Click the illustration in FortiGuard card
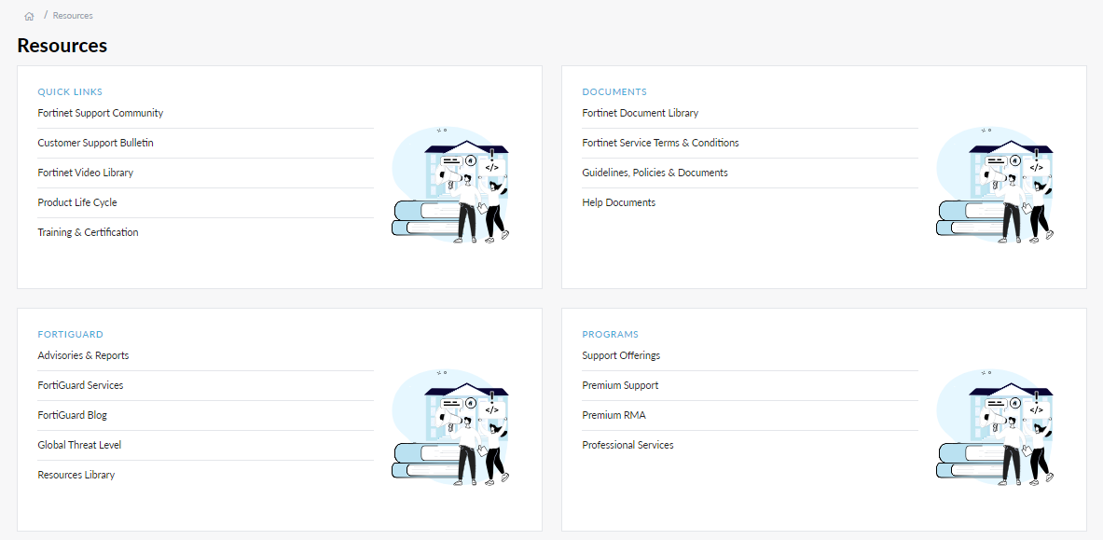The height and width of the screenshot is (540, 1103). [451, 427]
